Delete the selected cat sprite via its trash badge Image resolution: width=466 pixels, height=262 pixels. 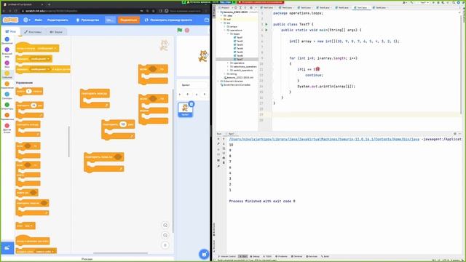191,104
